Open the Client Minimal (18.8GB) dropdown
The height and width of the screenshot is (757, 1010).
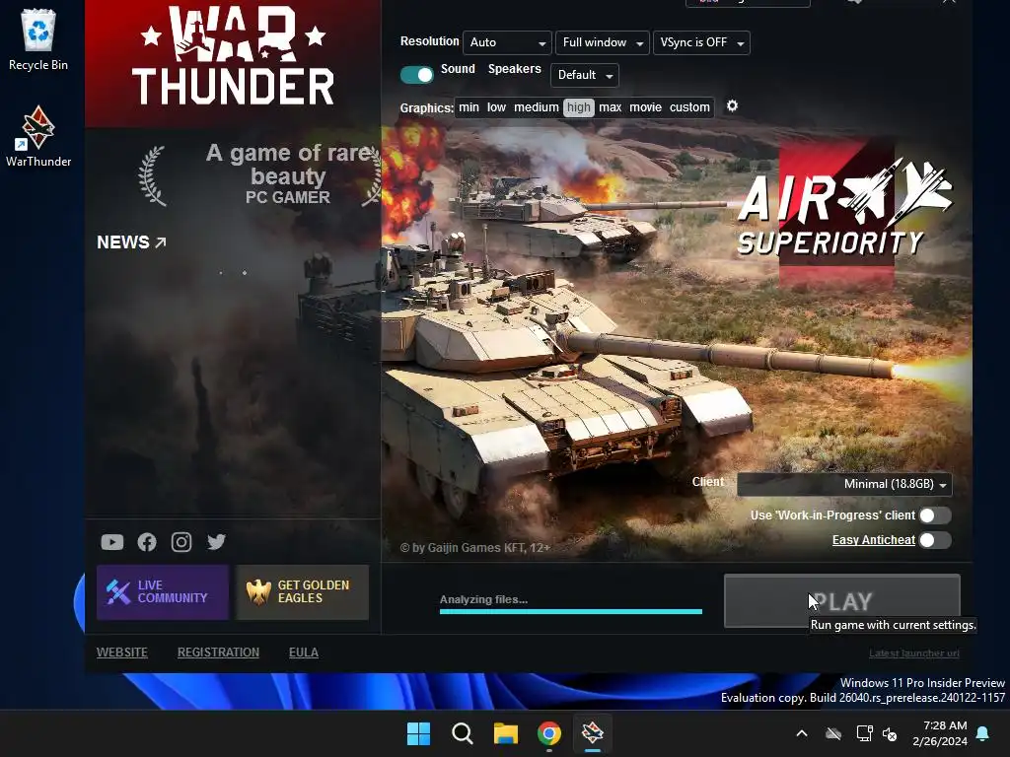point(844,484)
